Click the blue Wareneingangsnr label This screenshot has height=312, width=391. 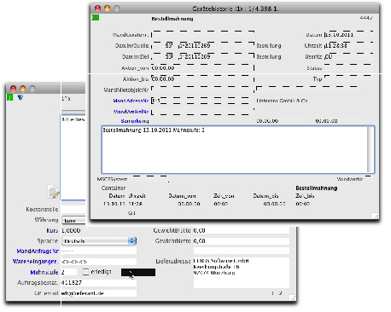point(35,262)
